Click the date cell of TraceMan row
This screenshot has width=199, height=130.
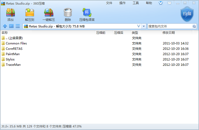[176, 65]
